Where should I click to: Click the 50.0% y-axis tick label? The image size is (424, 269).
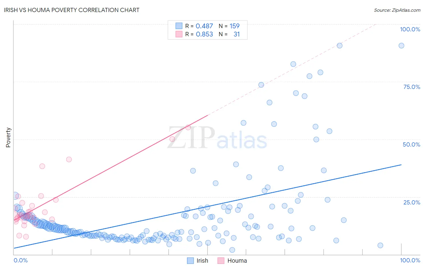pyautogui.click(x=411, y=144)
